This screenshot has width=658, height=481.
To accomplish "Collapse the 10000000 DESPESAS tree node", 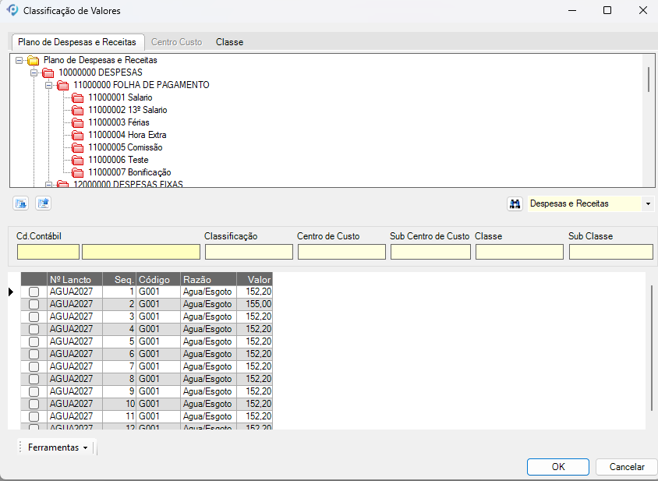I will coord(34,73).
